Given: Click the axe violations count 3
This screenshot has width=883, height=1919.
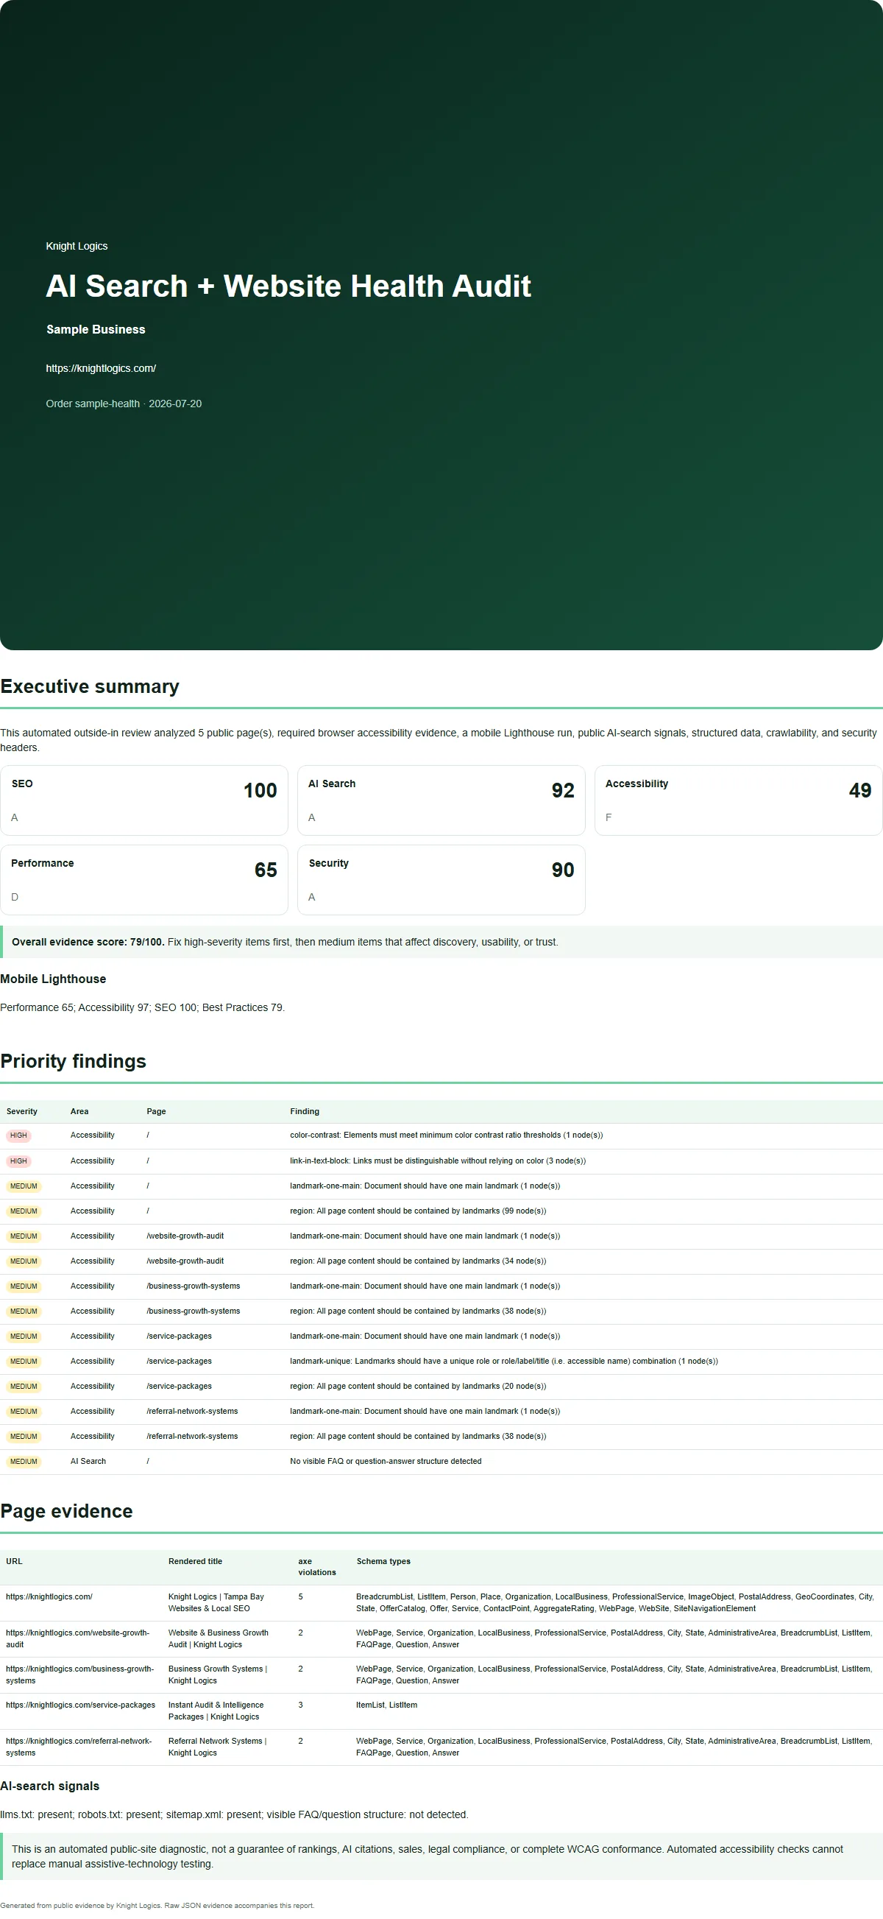Looking at the screenshot, I should [x=301, y=1705].
